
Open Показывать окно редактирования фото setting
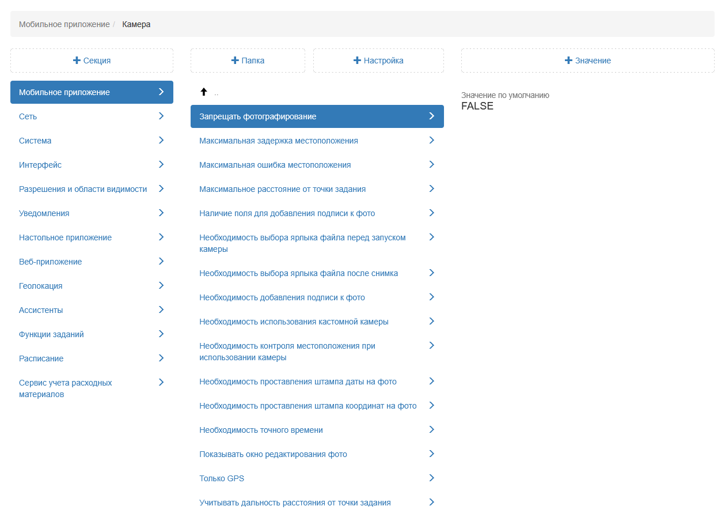tap(273, 454)
